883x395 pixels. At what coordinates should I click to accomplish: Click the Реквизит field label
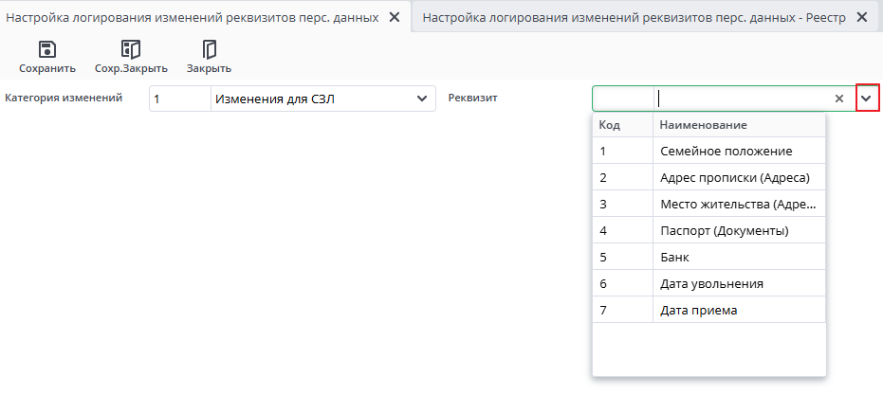473,98
